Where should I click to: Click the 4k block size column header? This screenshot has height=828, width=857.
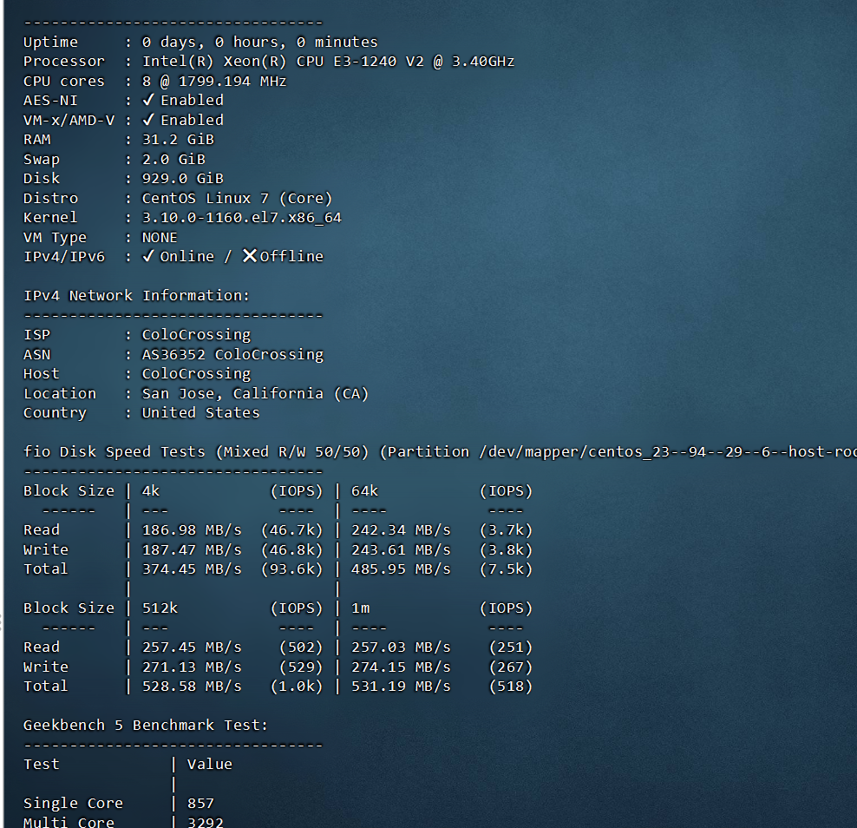[151, 491]
